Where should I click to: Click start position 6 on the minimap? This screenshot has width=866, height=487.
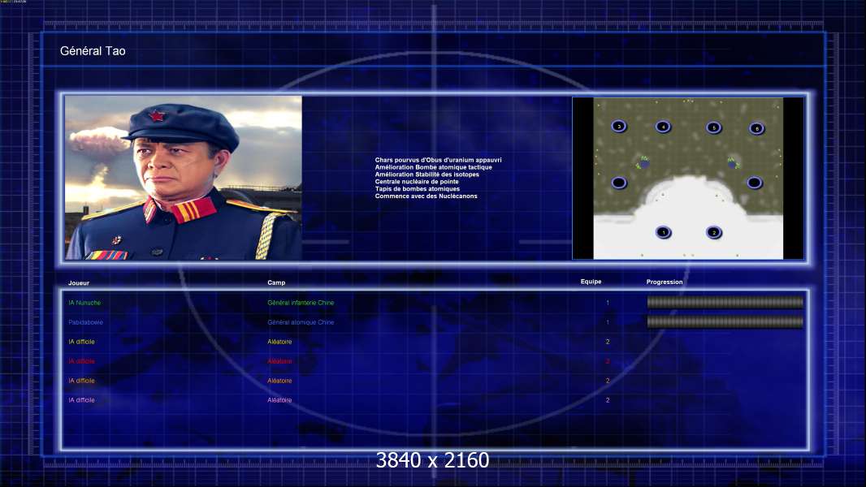click(x=756, y=128)
